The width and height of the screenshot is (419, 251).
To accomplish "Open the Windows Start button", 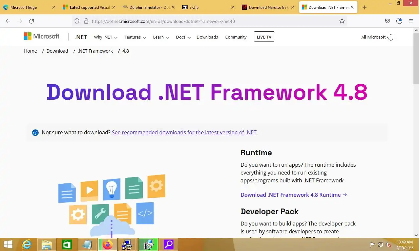I will click(8, 244).
